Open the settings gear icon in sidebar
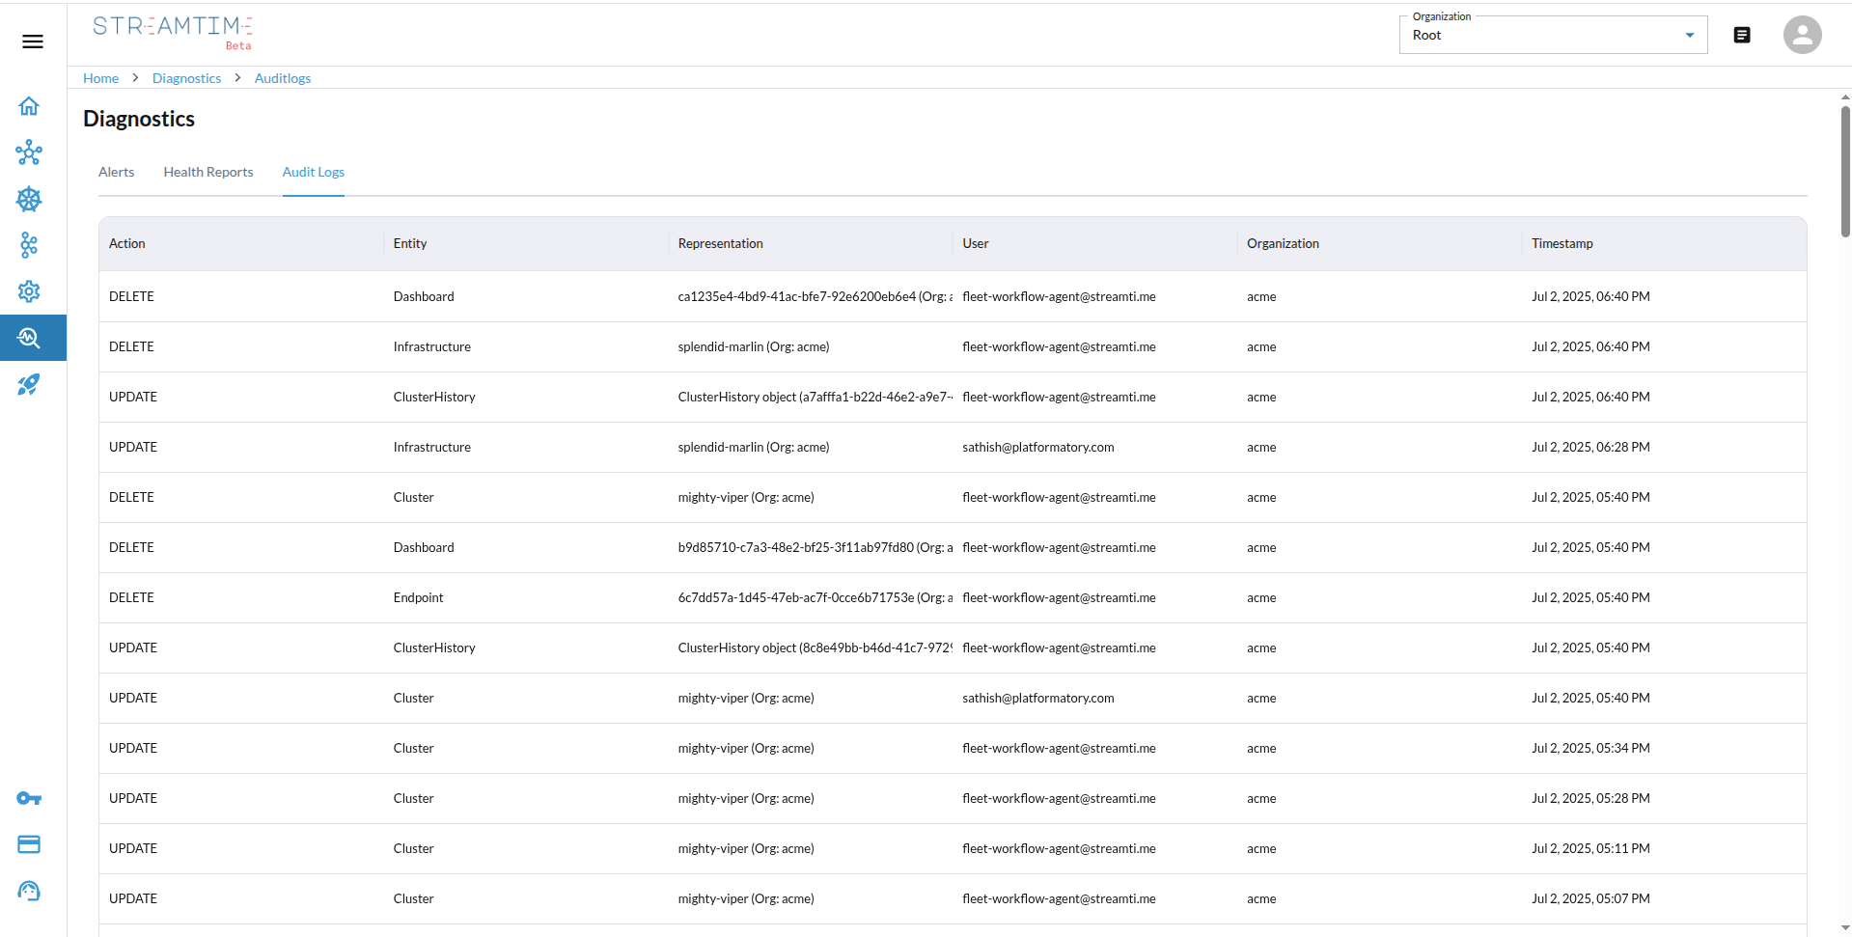The height and width of the screenshot is (937, 1852). [29, 291]
